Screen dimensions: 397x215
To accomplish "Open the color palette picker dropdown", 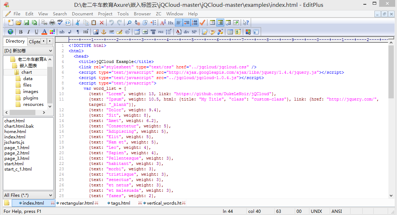I will [52, 31].
